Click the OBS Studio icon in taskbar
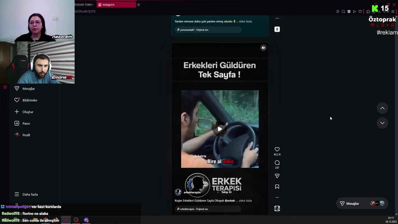398x224 pixels. point(76,220)
